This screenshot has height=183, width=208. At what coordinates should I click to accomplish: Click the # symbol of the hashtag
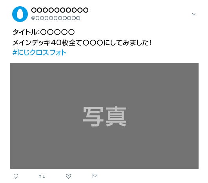15,53
